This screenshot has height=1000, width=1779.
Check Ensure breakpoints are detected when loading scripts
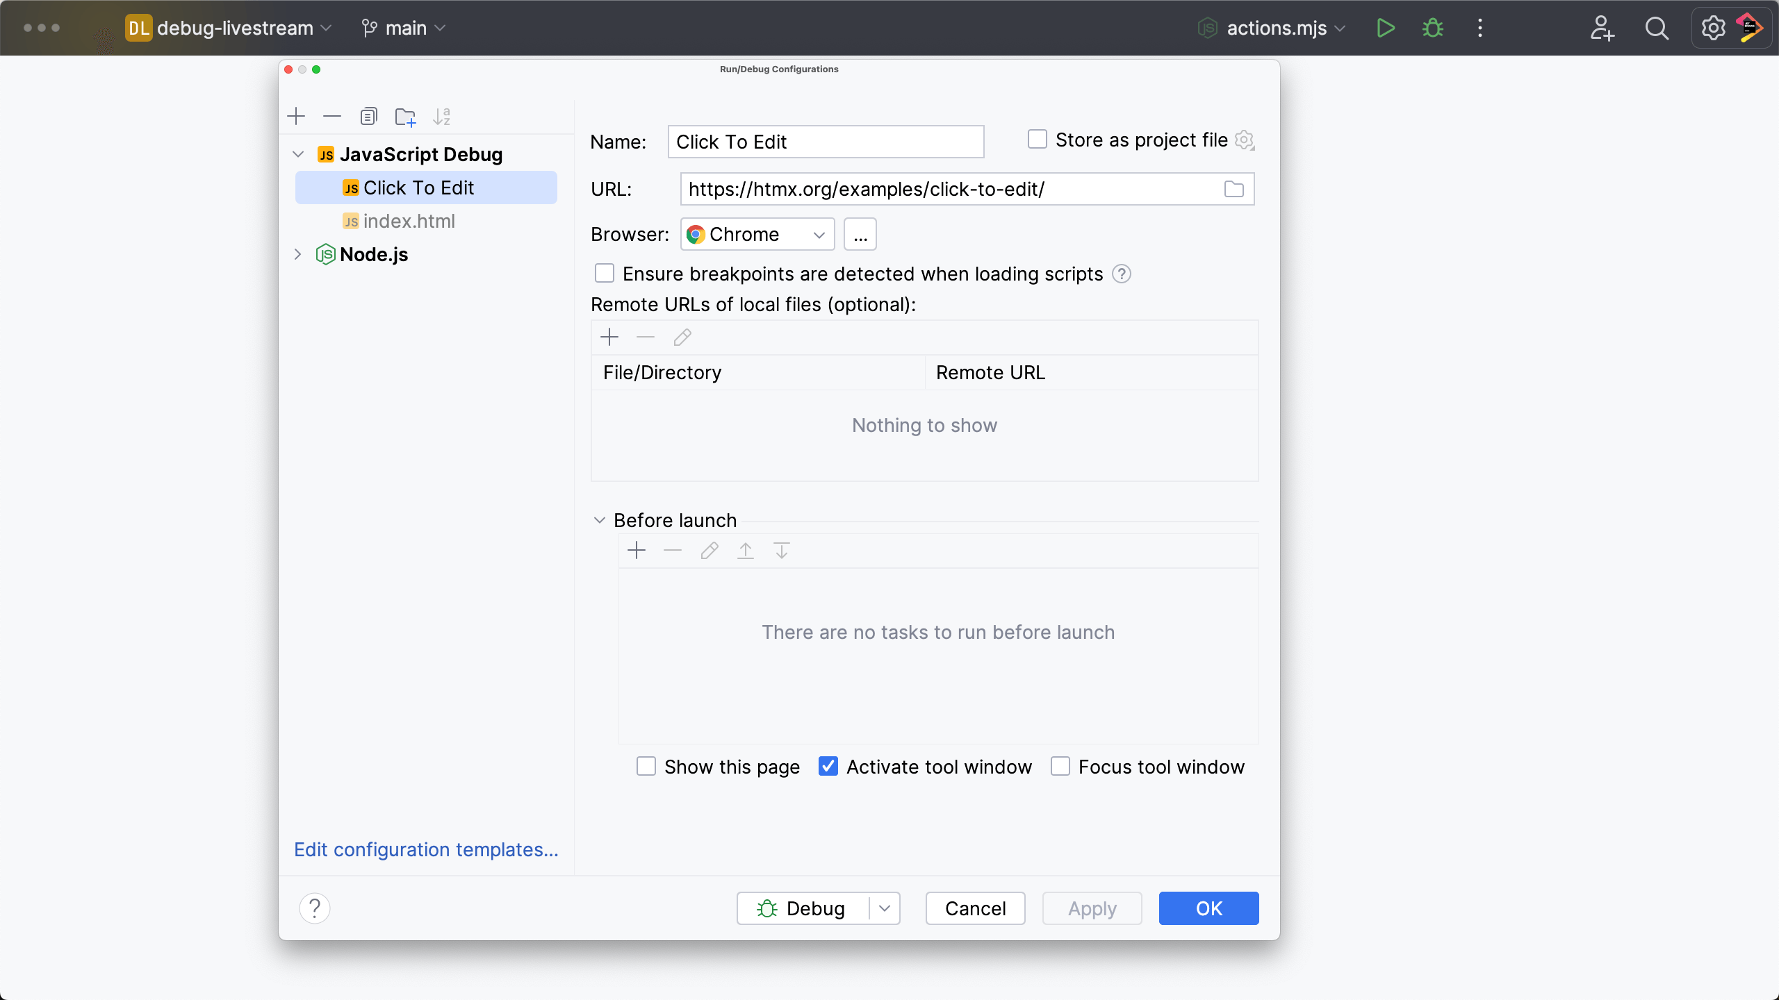pos(605,274)
